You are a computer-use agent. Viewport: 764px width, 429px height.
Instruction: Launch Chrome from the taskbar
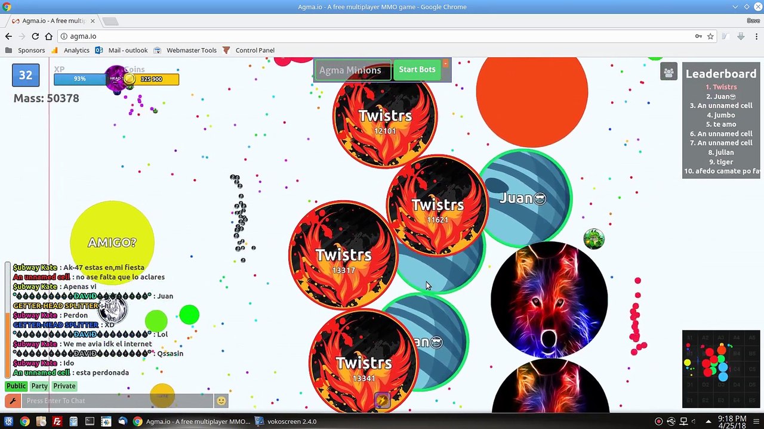pyautogui.click(x=24, y=421)
